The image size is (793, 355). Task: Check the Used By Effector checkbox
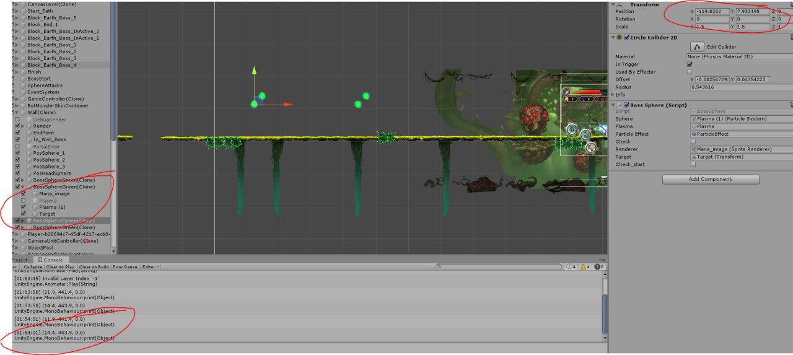690,72
